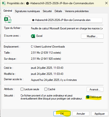Click the Appliquer button
The image size is (109, 117).
click(x=100, y=114)
